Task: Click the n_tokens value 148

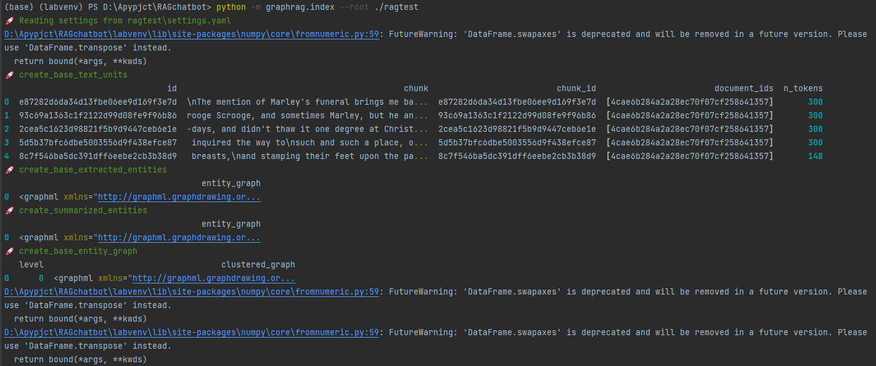Action: pos(816,157)
